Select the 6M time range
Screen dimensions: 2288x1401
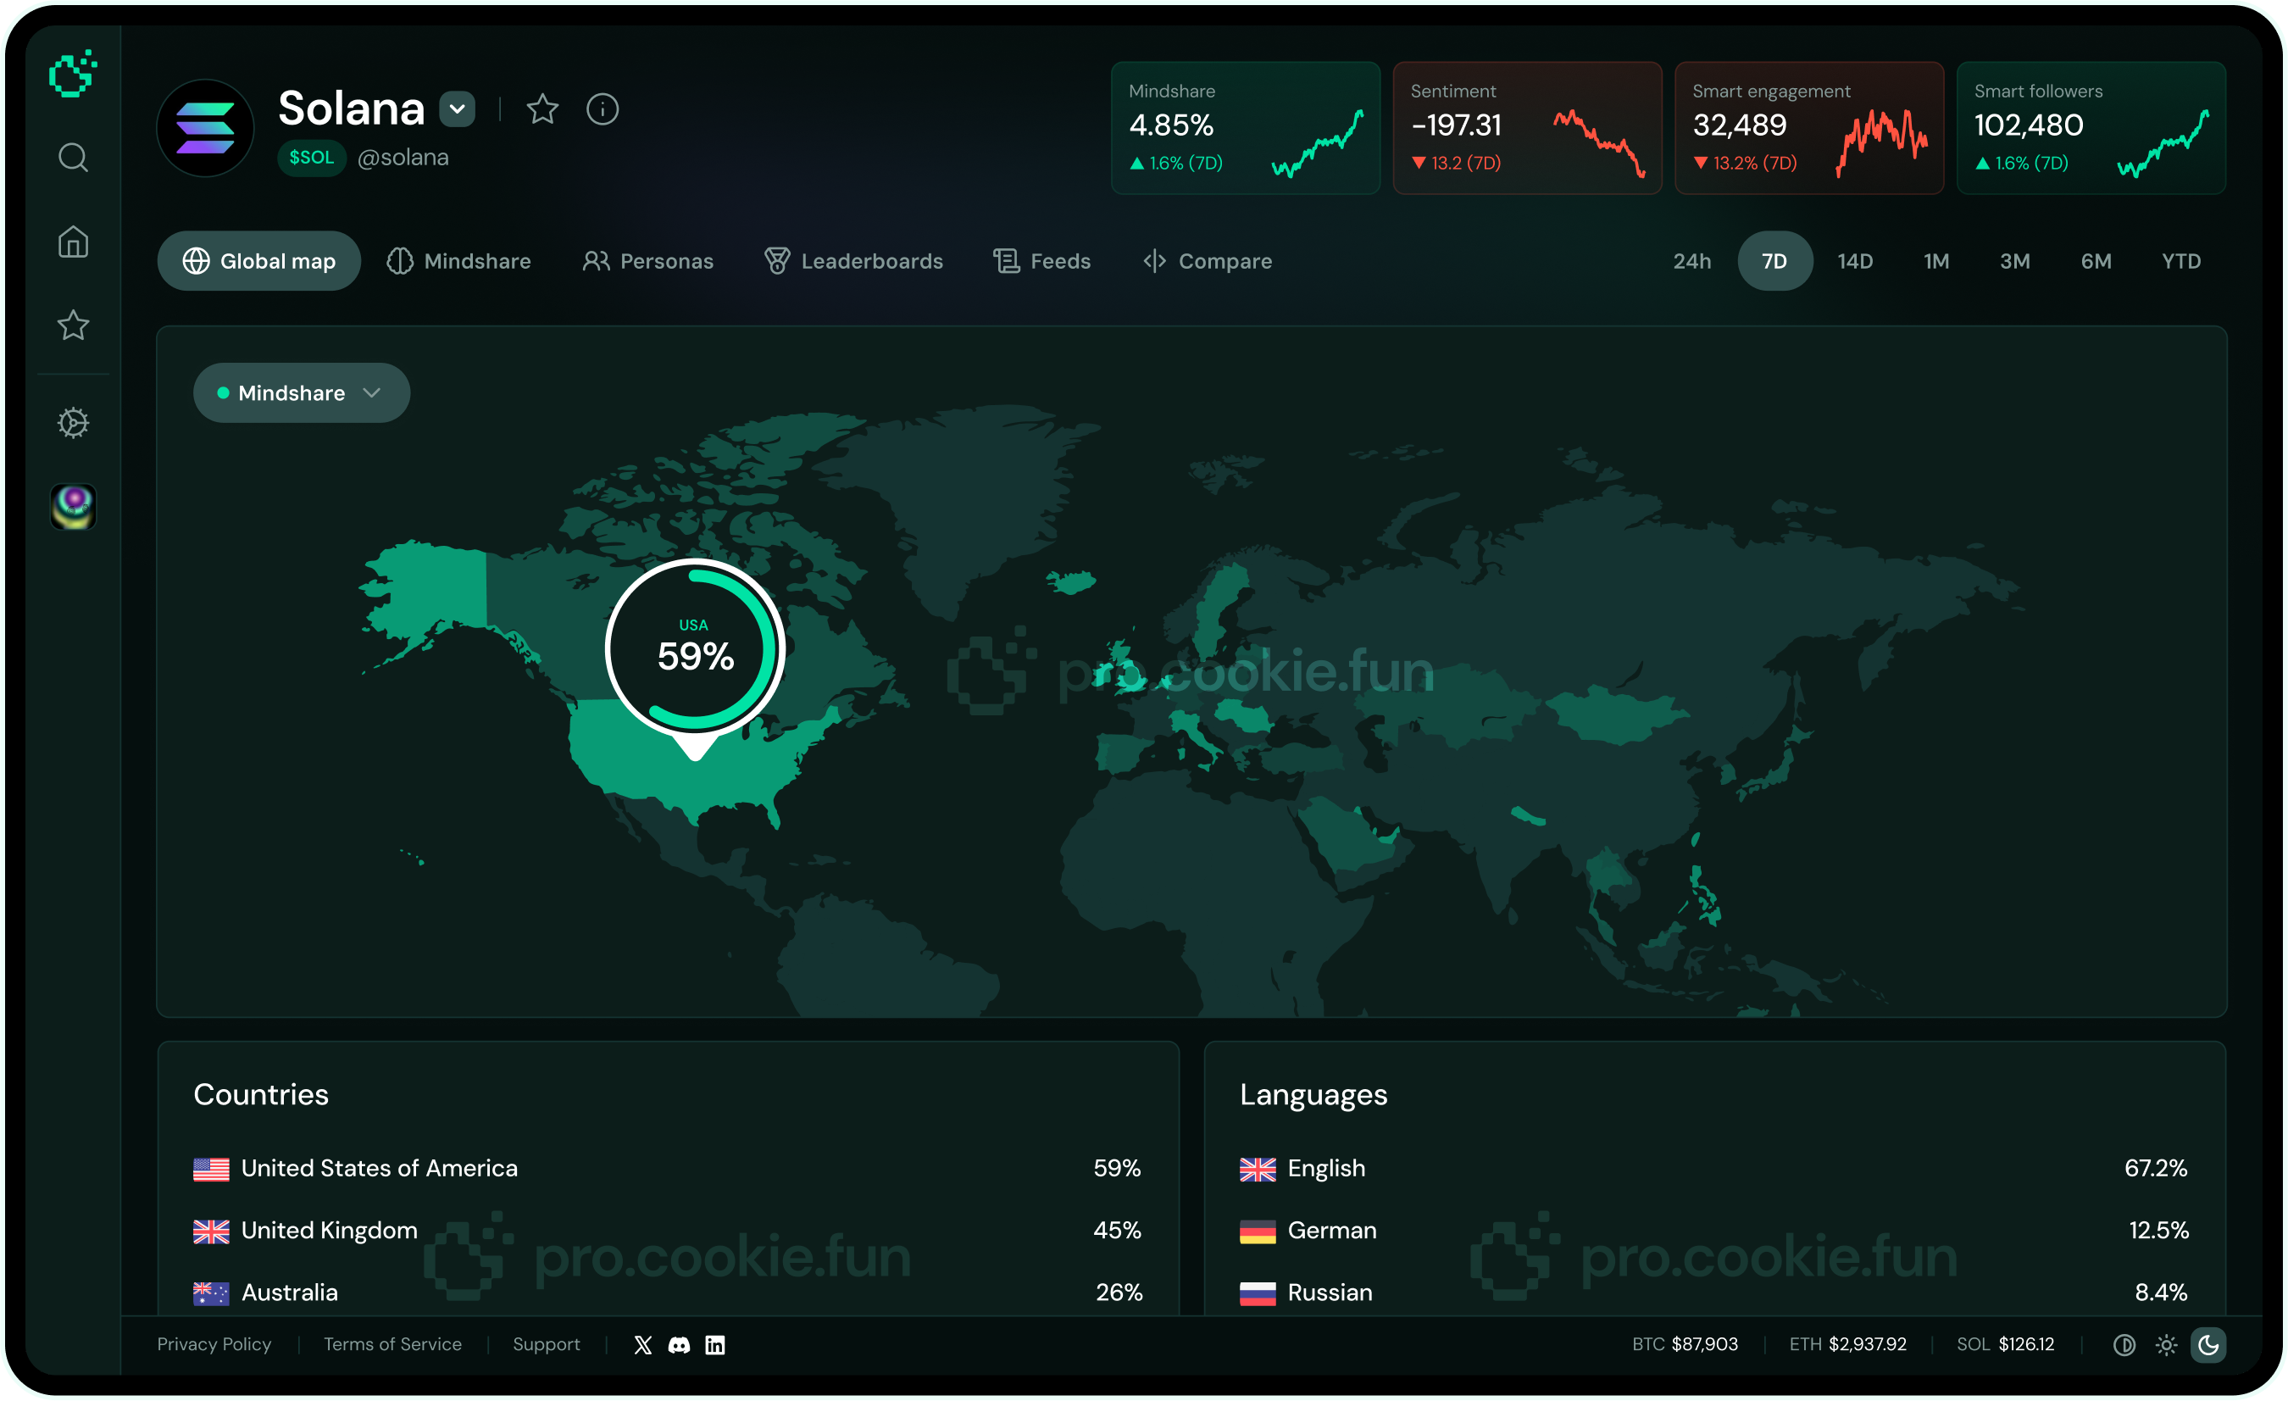tap(2096, 261)
